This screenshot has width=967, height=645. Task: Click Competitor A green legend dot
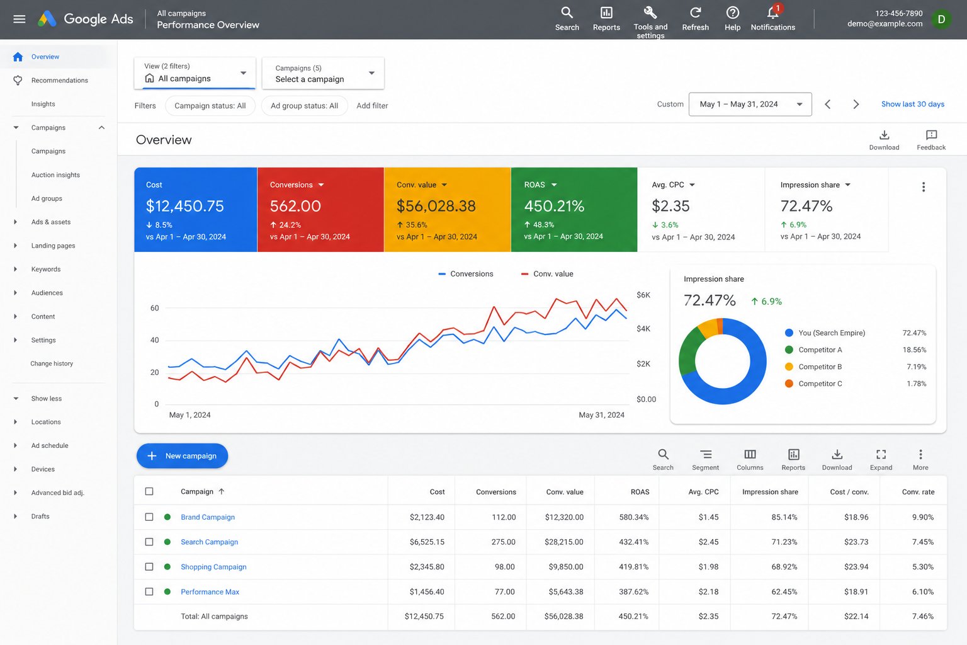pos(789,350)
